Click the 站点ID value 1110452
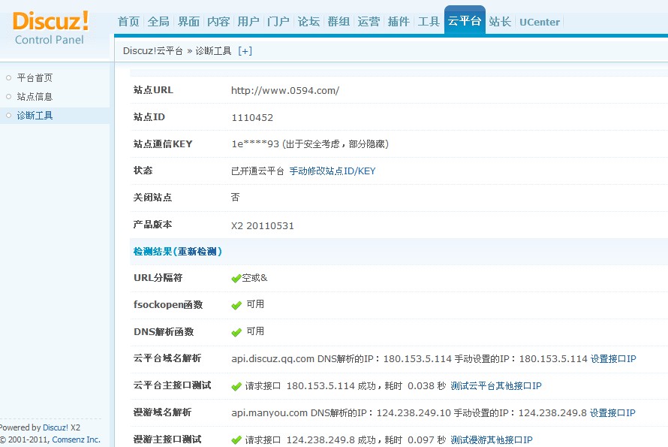668x447 pixels. click(252, 118)
